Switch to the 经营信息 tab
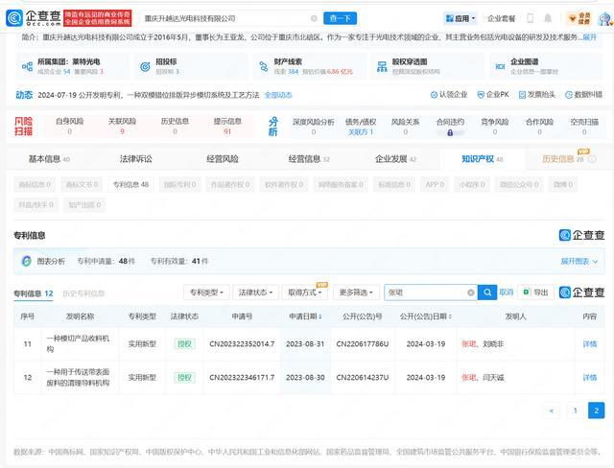This screenshot has height=468, width=614. [309, 159]
